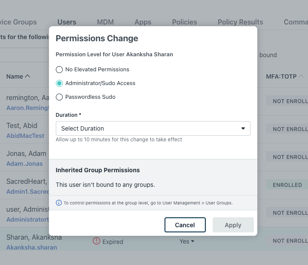Open the Akanksha.sharan user link
308x265 pixels.
31,247
